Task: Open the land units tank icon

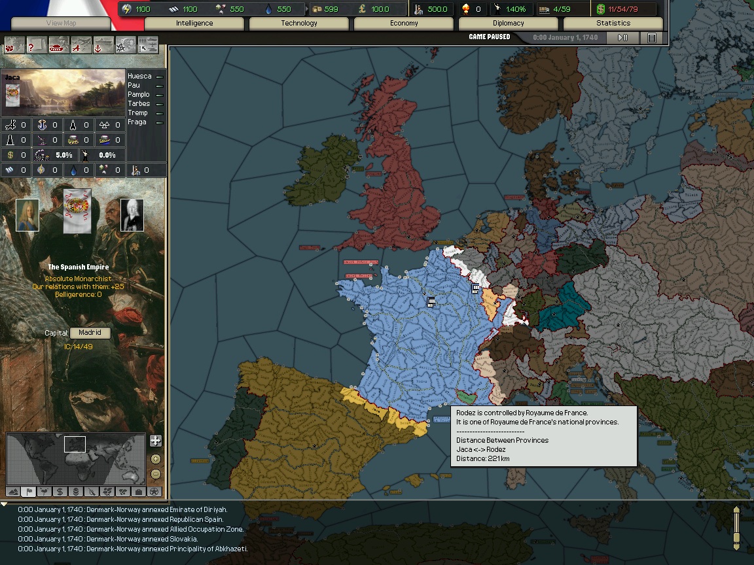Action: (x=59, y=45)
